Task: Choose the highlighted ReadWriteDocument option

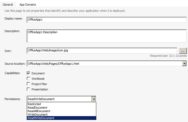Action: 62,118
